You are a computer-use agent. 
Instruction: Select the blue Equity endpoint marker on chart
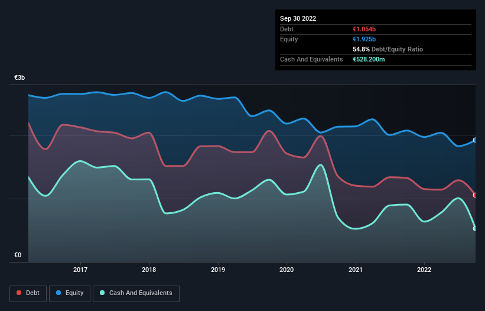pos(475,140)
